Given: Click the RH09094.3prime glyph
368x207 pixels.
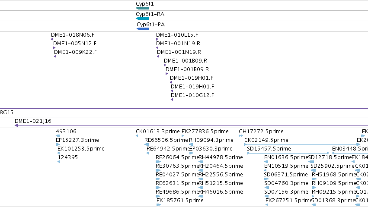Looking at the screenshot, I should (x=191, y=144).
